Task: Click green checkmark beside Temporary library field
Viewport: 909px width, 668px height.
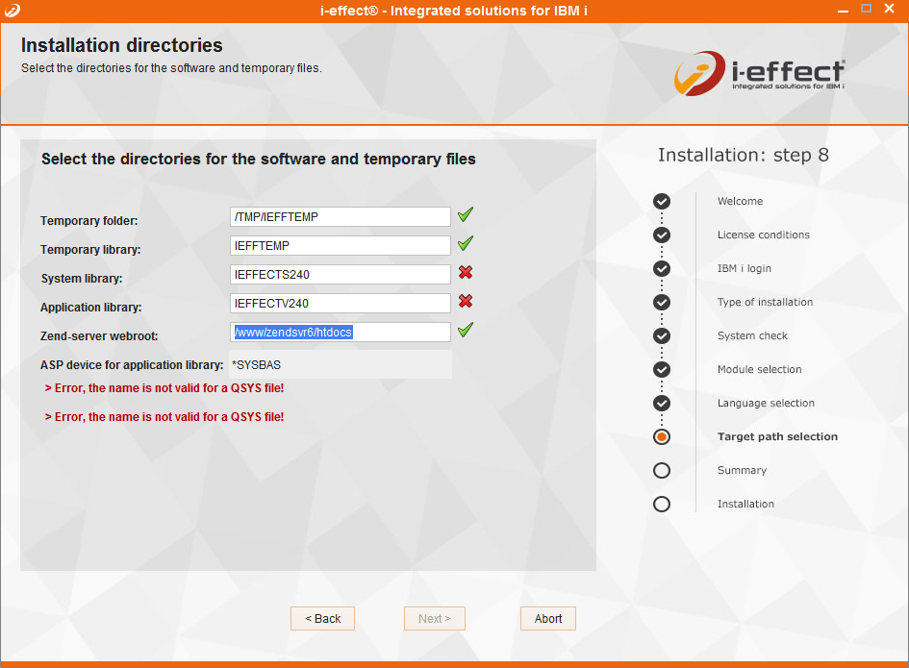Action: tap(466, 243)
